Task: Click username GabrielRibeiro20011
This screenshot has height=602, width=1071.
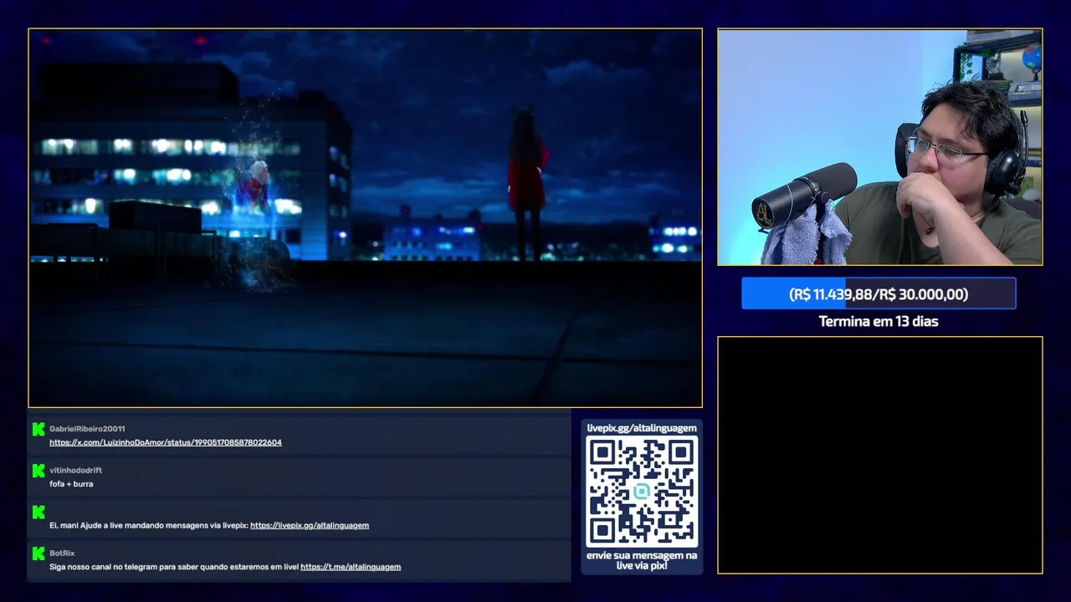Action: tap(87, 429)
